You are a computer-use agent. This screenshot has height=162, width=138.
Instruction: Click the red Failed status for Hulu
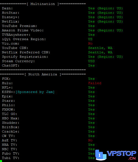[95, 83]
